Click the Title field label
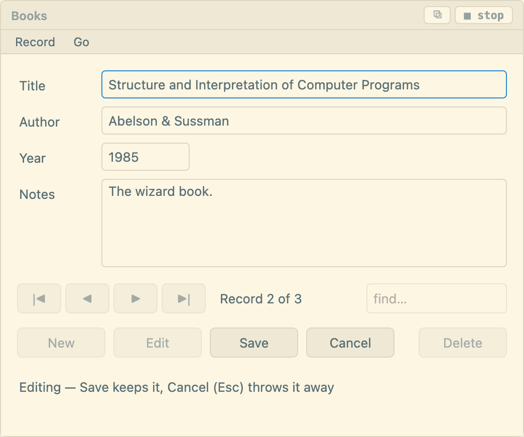 [x=33, y=86]
